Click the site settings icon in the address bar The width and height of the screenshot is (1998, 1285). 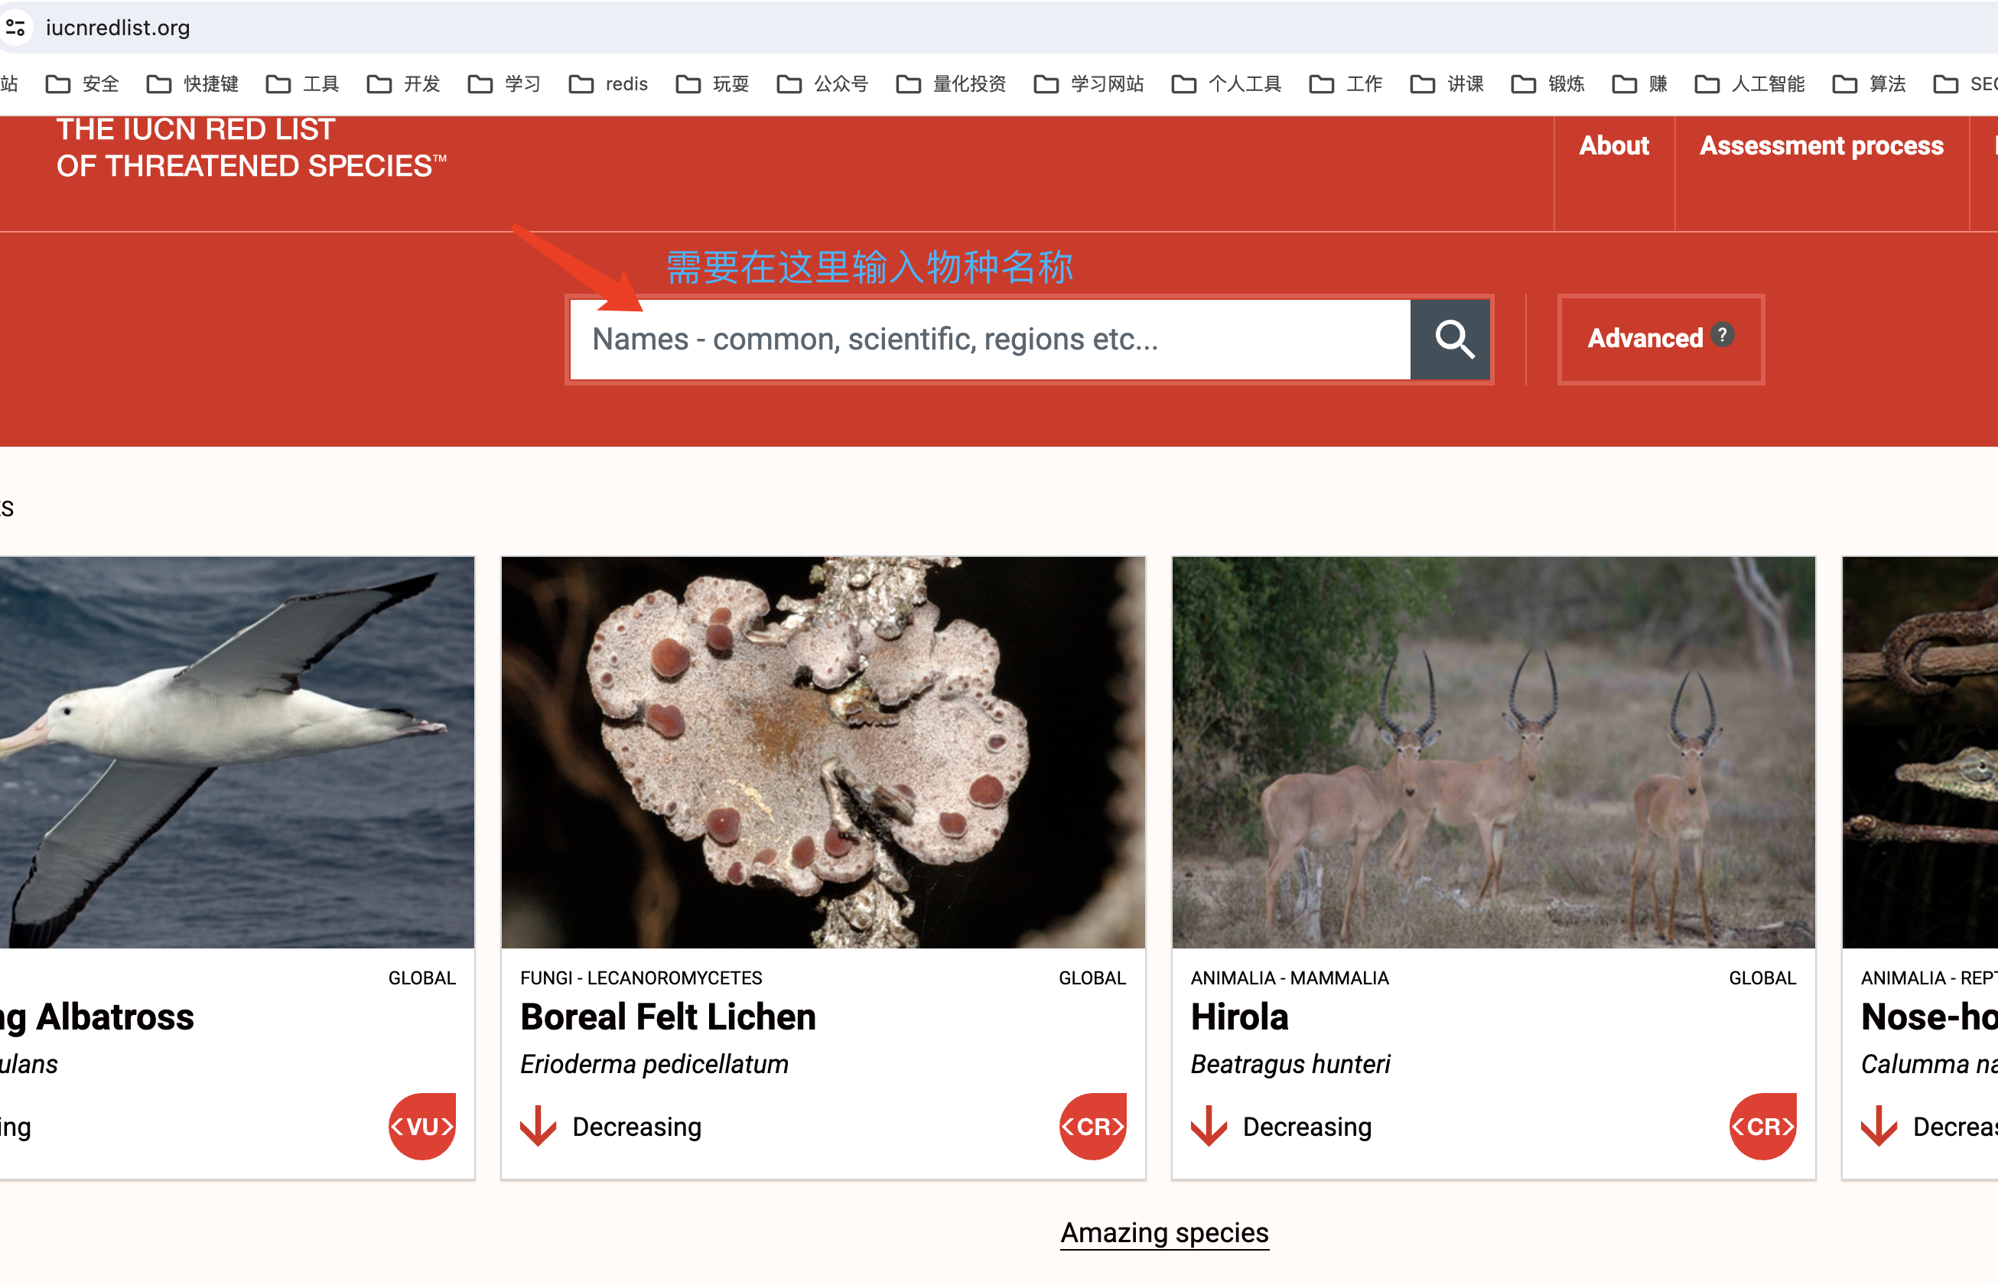click(x=17, y=27)
